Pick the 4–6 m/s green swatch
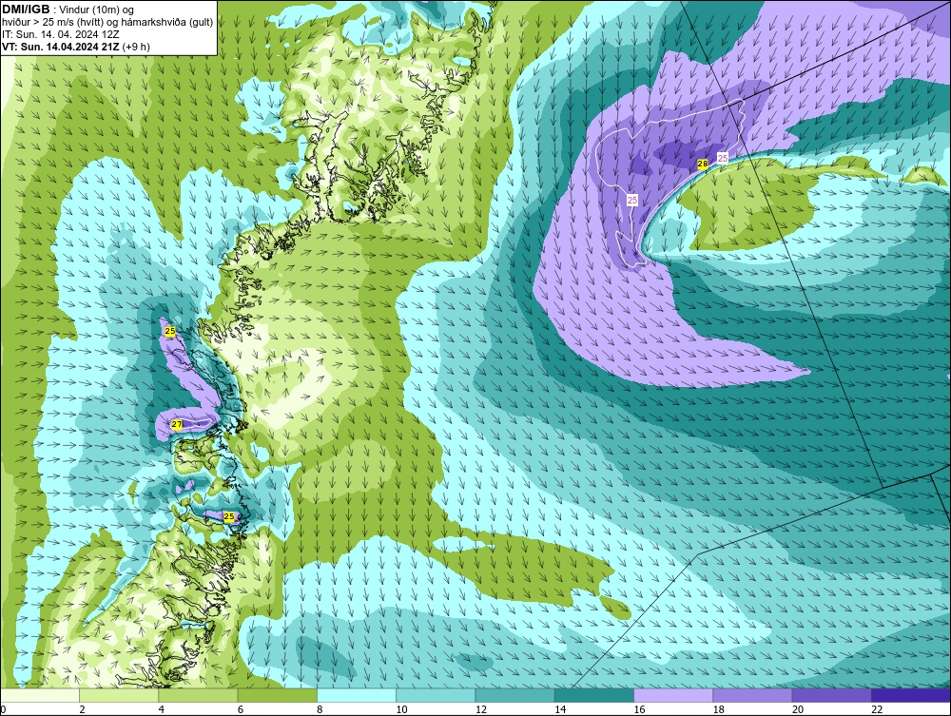The image size is (951, 716). (x=199, y=695)
